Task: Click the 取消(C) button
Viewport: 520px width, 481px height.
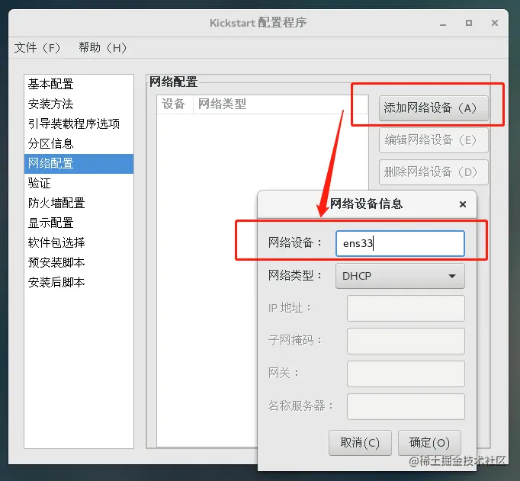Action: tap(360, 443)
